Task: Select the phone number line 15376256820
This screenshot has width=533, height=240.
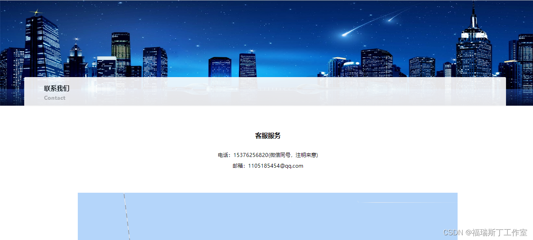Action: coord(268,155)
